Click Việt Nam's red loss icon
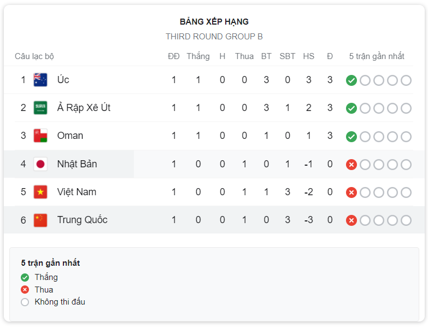 click(x=351, y=192)
